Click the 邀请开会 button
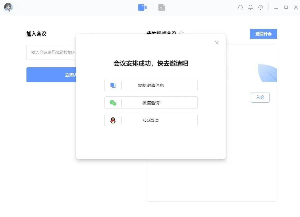 click(263, 34)
